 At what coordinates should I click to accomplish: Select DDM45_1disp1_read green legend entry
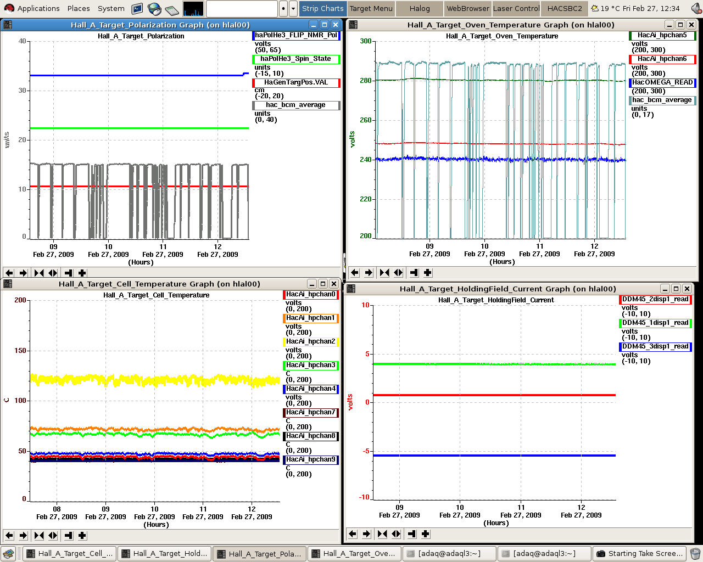pos(655,323)
